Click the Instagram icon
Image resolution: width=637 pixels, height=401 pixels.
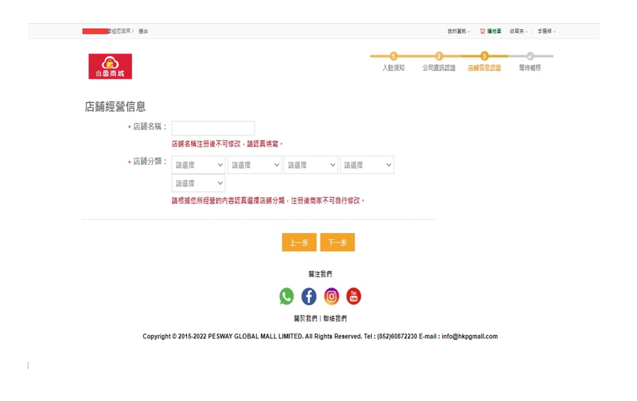pyautogui.click(x=331, y=296)
